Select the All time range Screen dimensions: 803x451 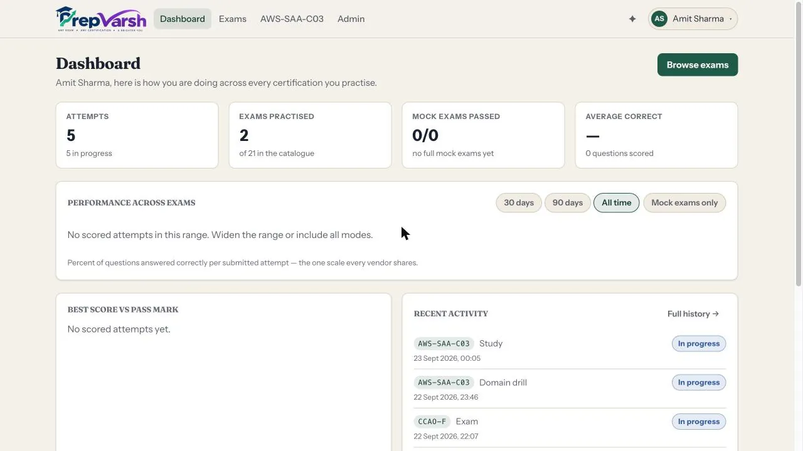(617, 202)
